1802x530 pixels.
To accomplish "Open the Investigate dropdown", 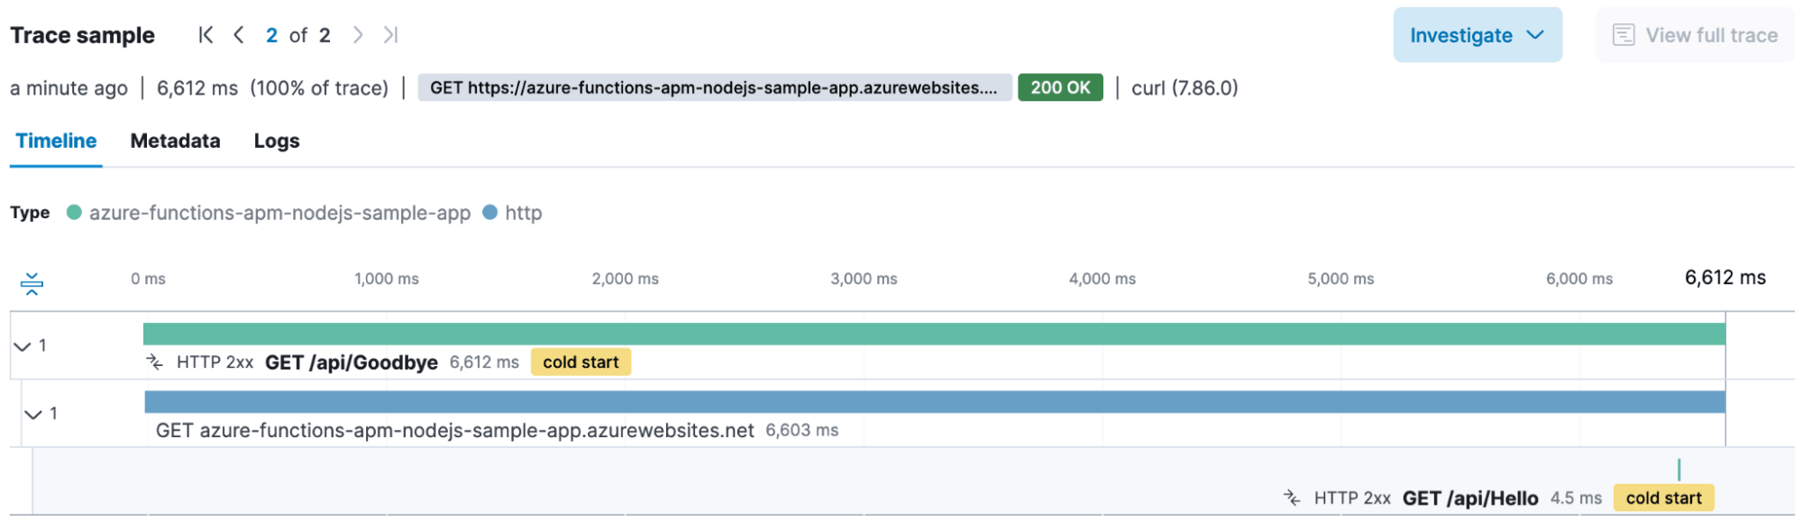I will coord(1477,35).
